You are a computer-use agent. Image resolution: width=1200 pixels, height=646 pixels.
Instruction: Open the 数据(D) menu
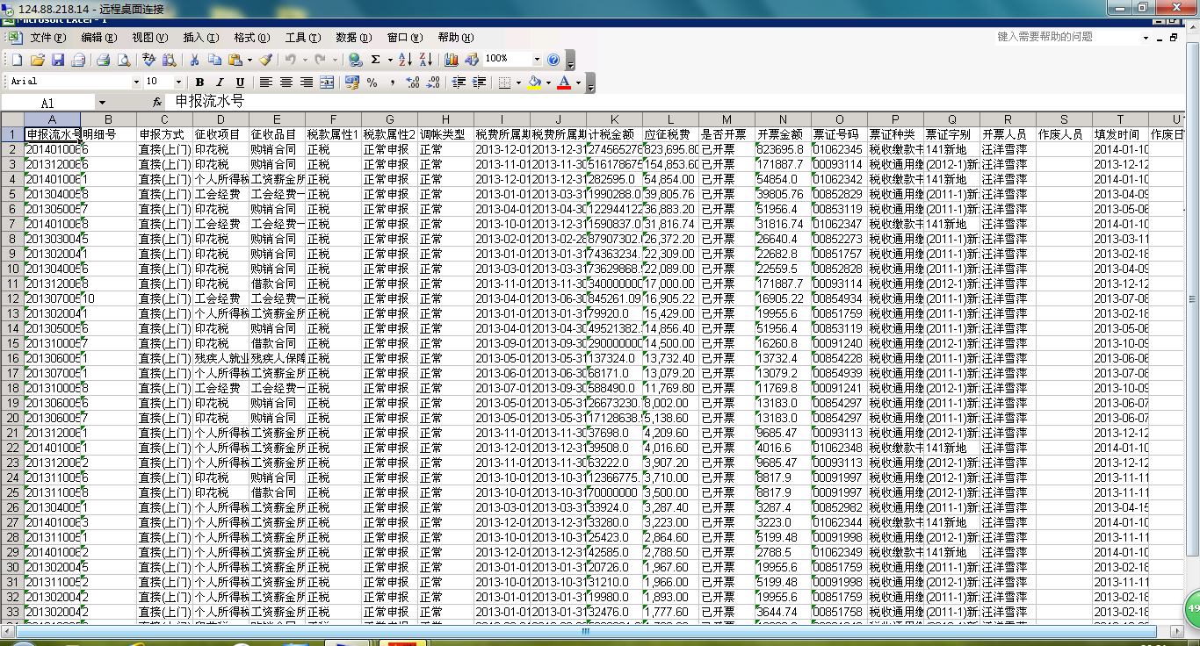[x=353, y=38]
